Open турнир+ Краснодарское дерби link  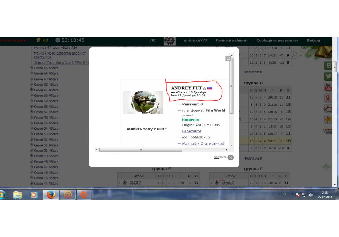pos(59,55)
